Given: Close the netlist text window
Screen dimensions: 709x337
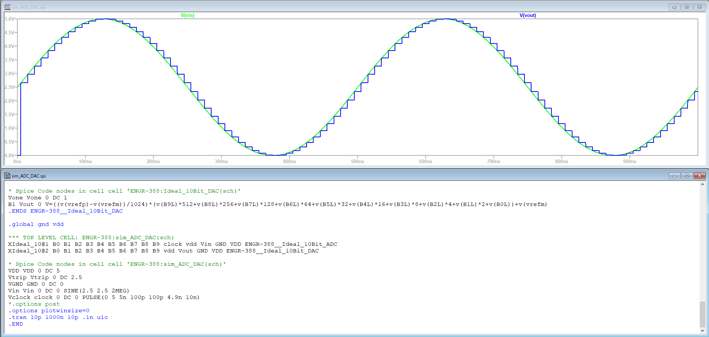Looking at the screenshot, I should coord(699,176).
